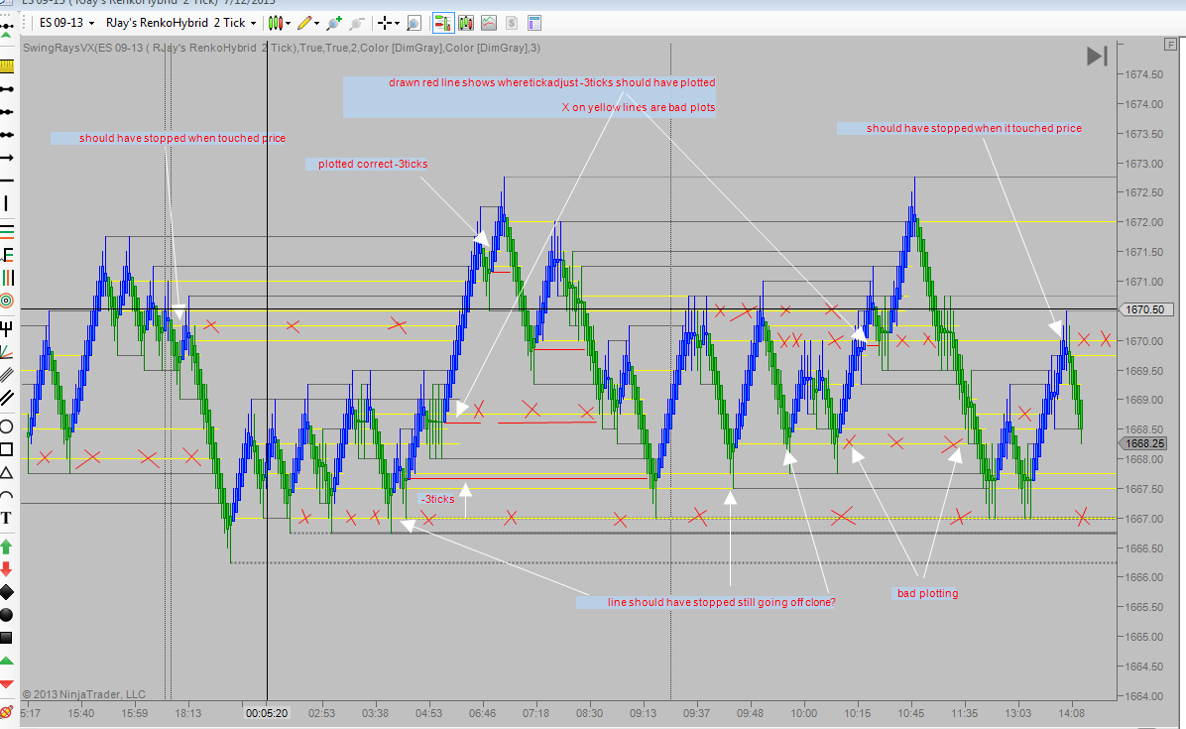Select the '-3ticks' label near bottom
The width and height of the screenshot is (1186, 729).
[438, 499]
